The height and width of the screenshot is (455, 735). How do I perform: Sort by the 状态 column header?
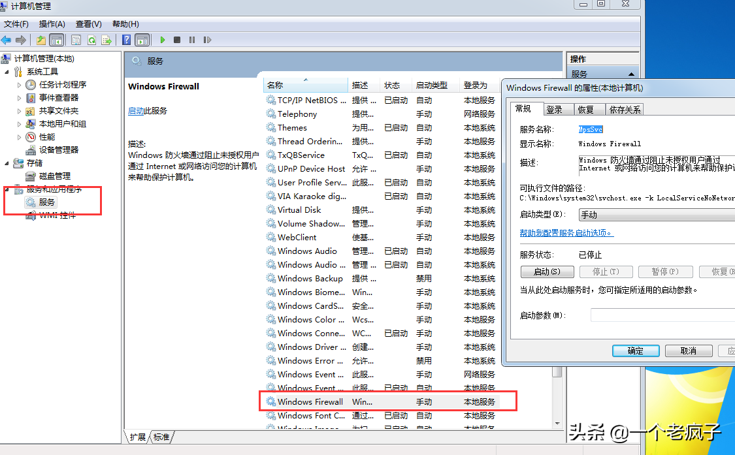[x=395, y=86]
